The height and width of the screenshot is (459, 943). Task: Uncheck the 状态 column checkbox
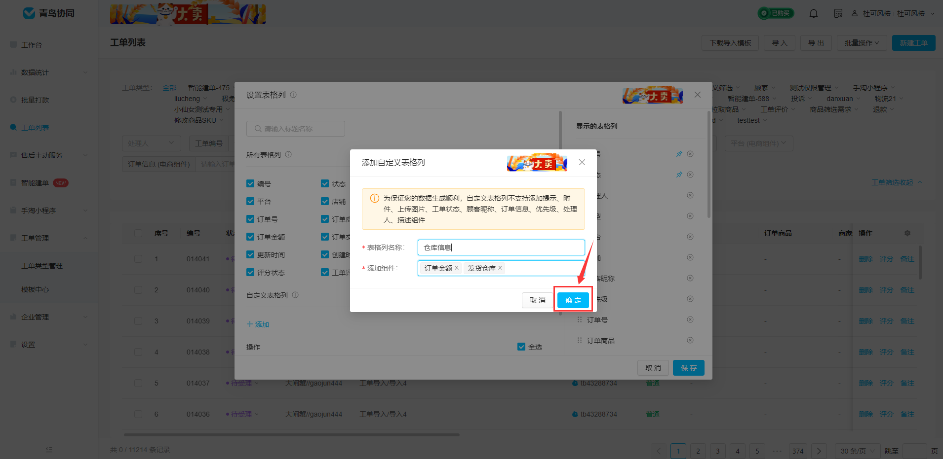[325, 183]
